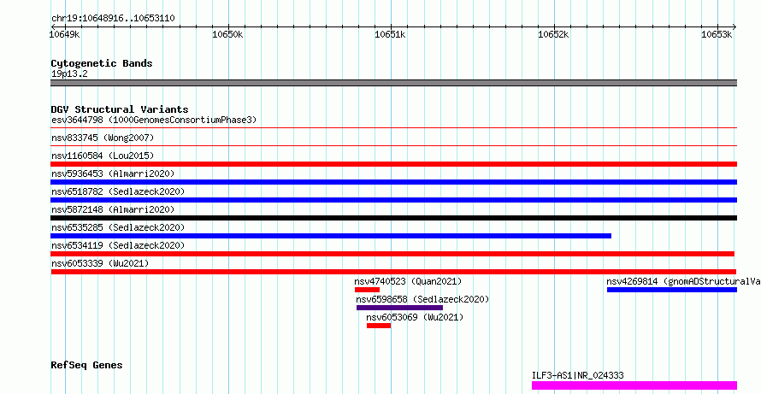Click the 10650k ruler mark
761x394 pixels.
click(228, 34)
